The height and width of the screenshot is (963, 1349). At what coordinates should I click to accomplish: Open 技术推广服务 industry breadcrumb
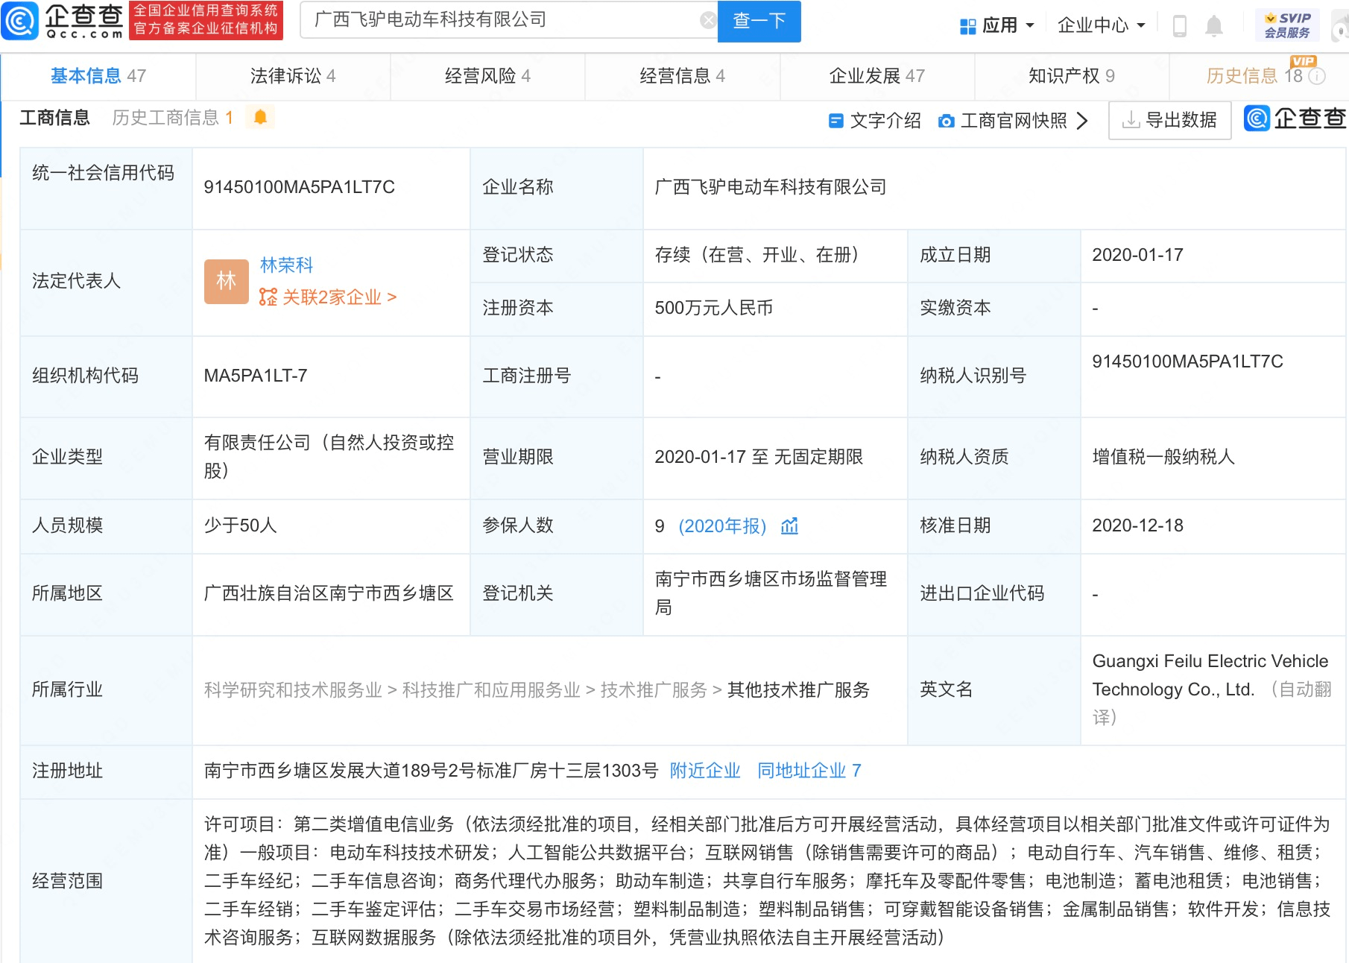[654, 690]
